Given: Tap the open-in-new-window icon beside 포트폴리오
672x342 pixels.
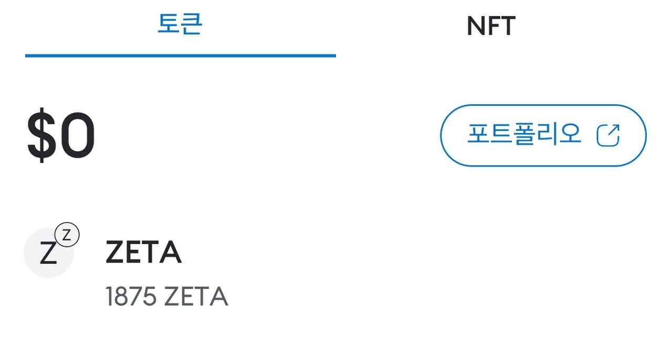Looking at the screenshot, I should tap(608, 135).
